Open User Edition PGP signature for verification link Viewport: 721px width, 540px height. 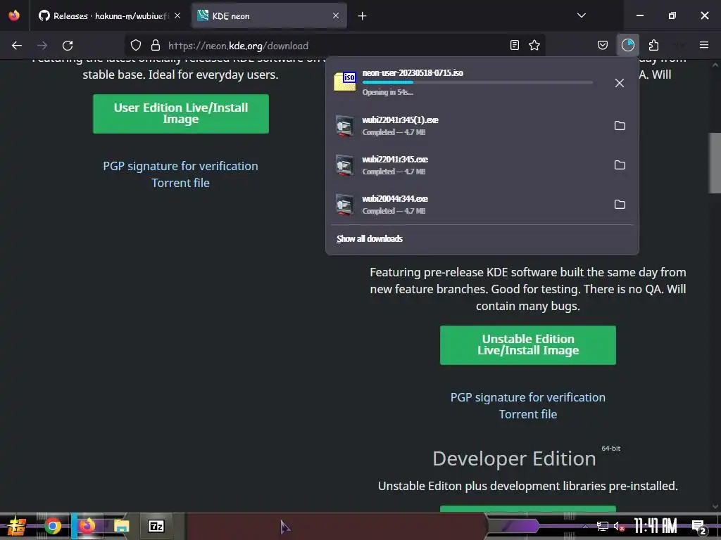tap(180, 166)
